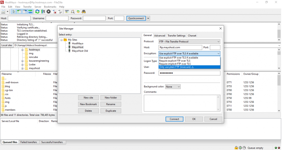Click the lock encryption status icon

236,148
